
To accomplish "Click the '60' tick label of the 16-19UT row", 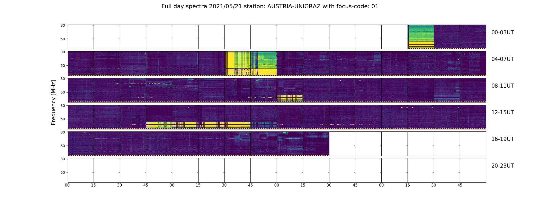I will (x=62, y=146).
